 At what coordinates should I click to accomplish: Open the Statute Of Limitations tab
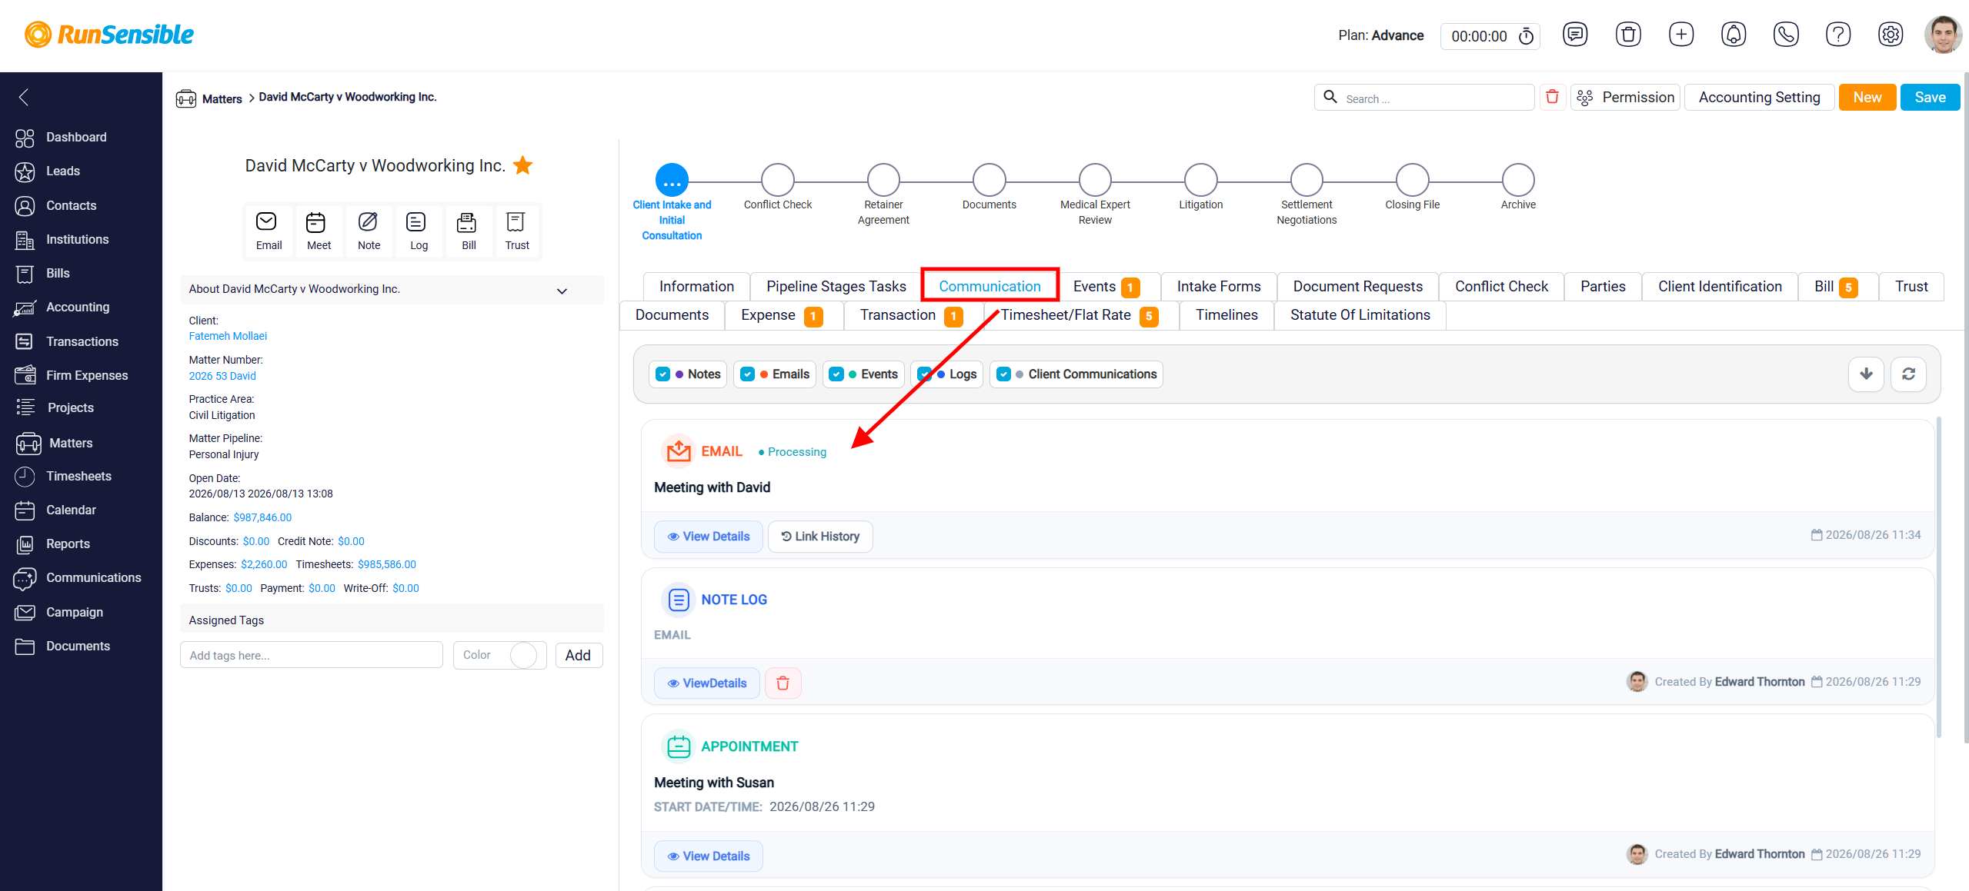[x=1360, y=315]
